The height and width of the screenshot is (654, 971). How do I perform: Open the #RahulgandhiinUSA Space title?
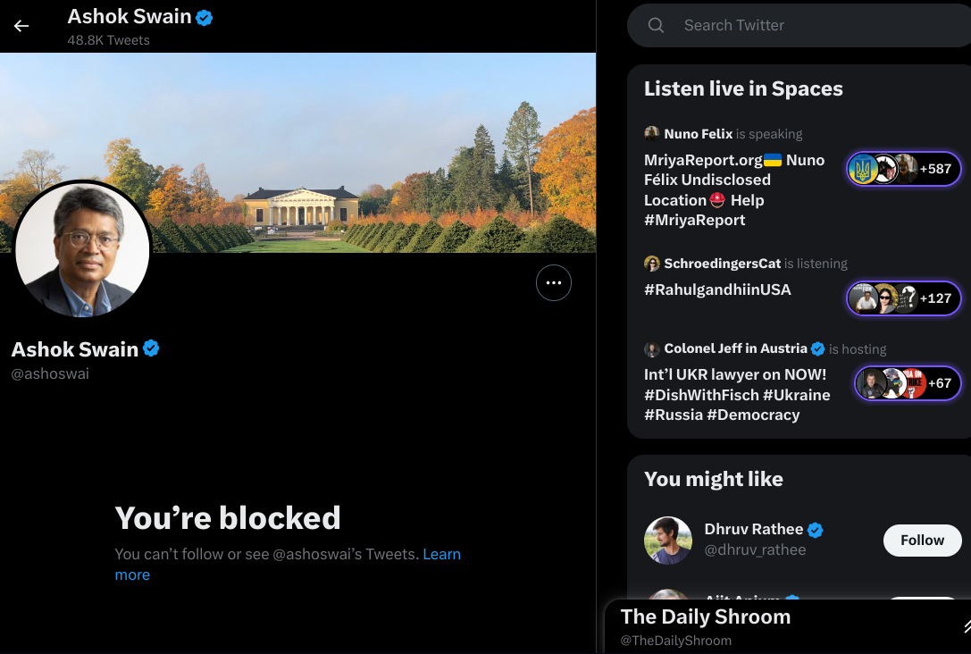coord(717,289)
